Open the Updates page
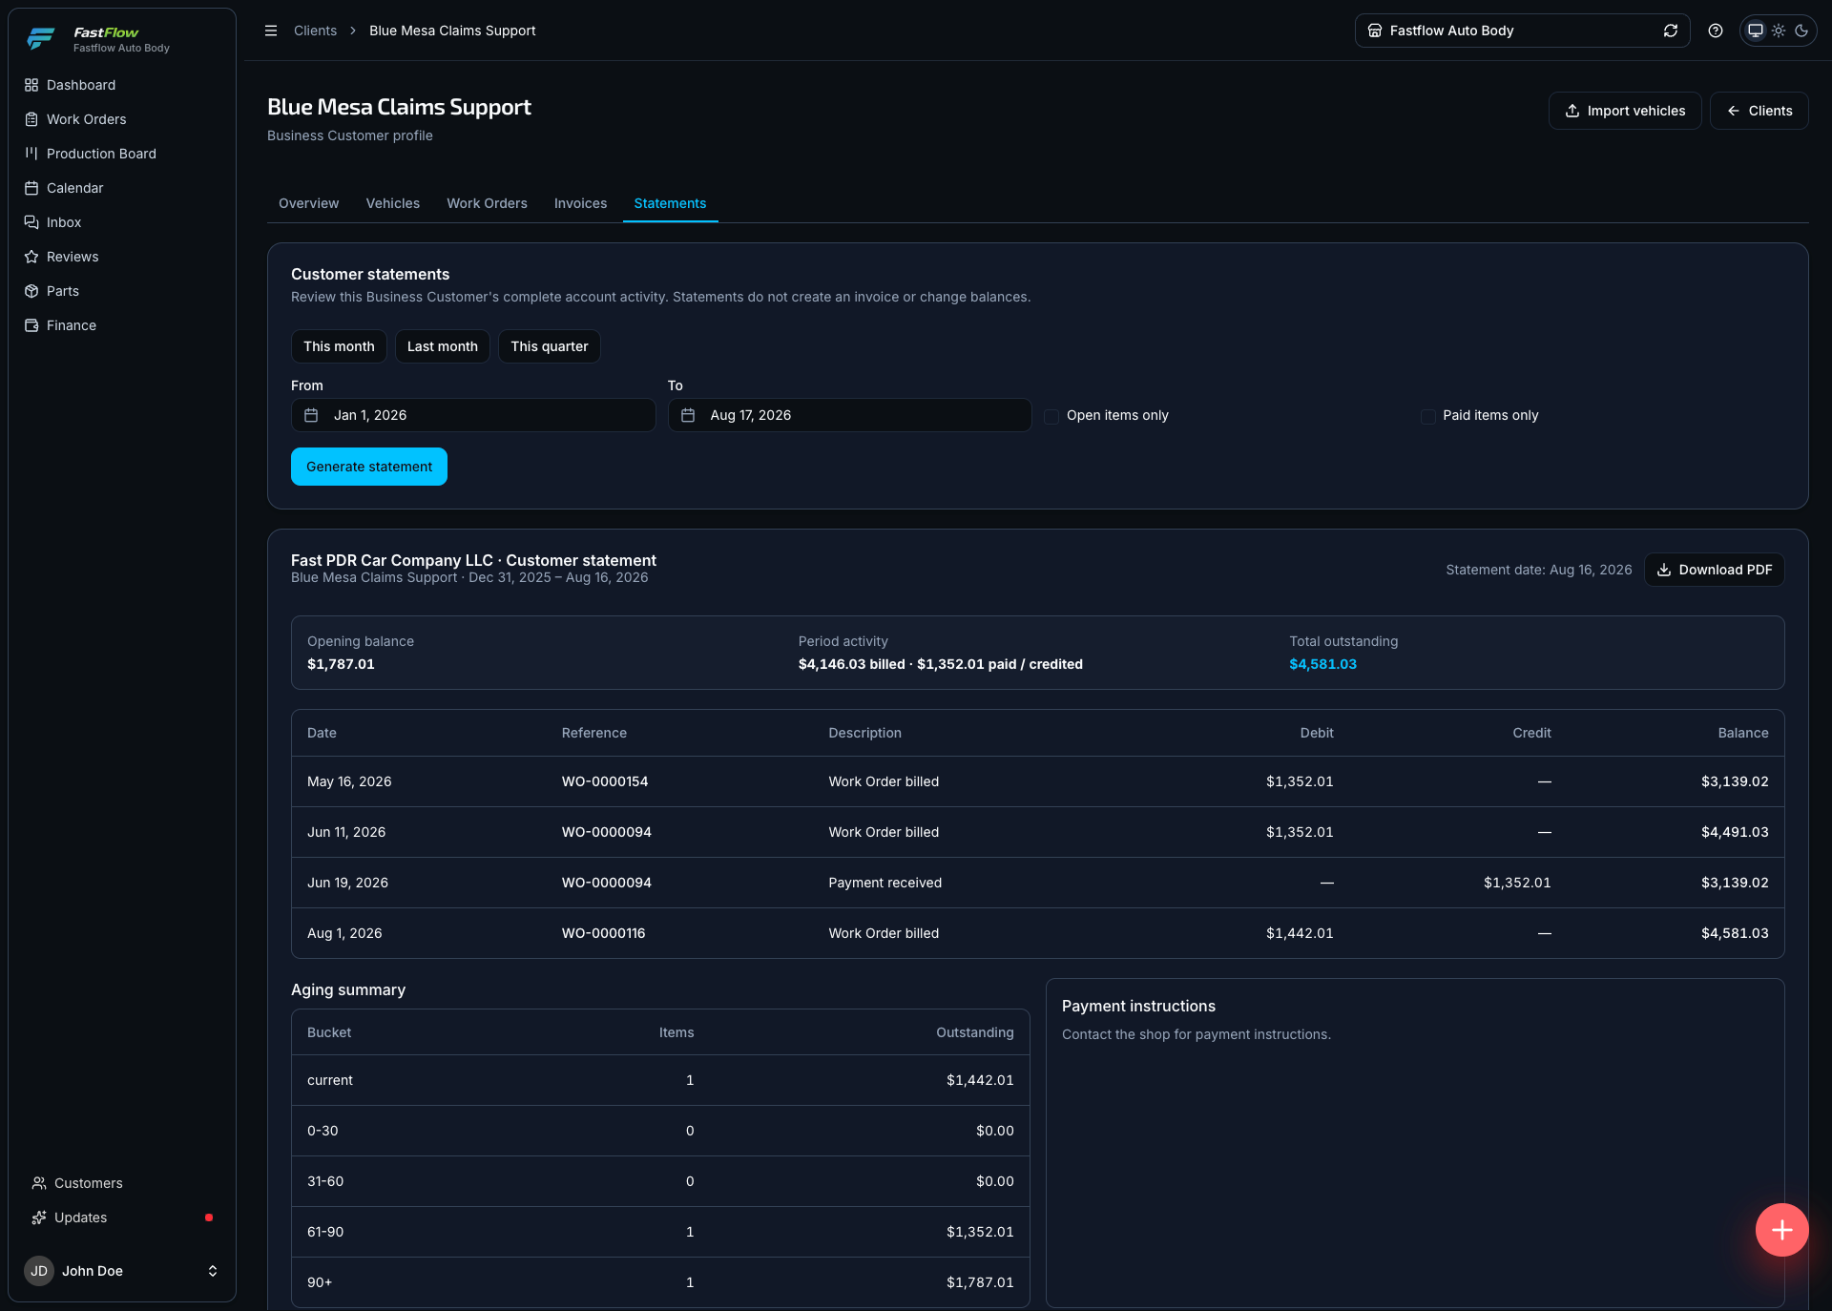The width and height of the screenshot is (1832, 1311). 80,1217
